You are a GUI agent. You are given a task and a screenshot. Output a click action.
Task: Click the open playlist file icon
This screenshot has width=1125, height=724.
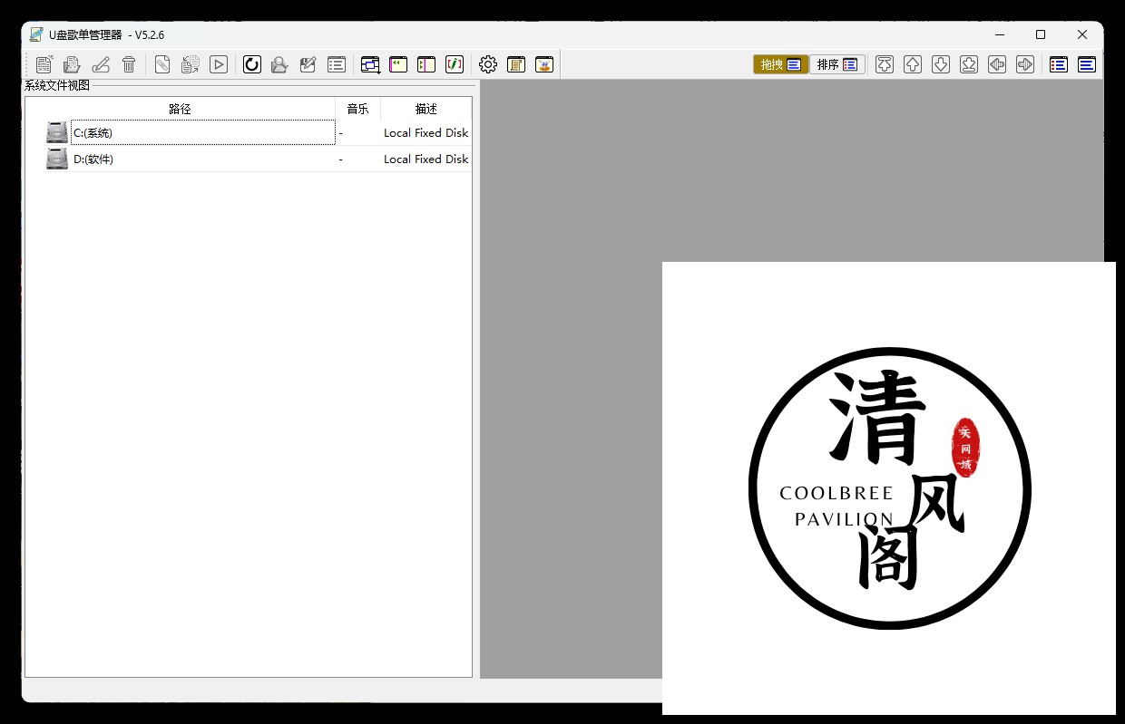tap(73, 64)
